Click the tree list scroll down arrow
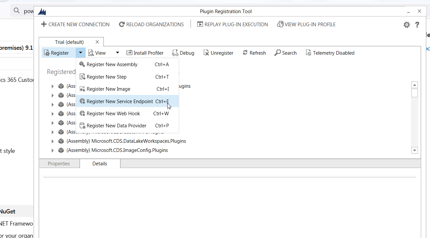Screen dimensions: 430x238 click(x=415, y=151)
